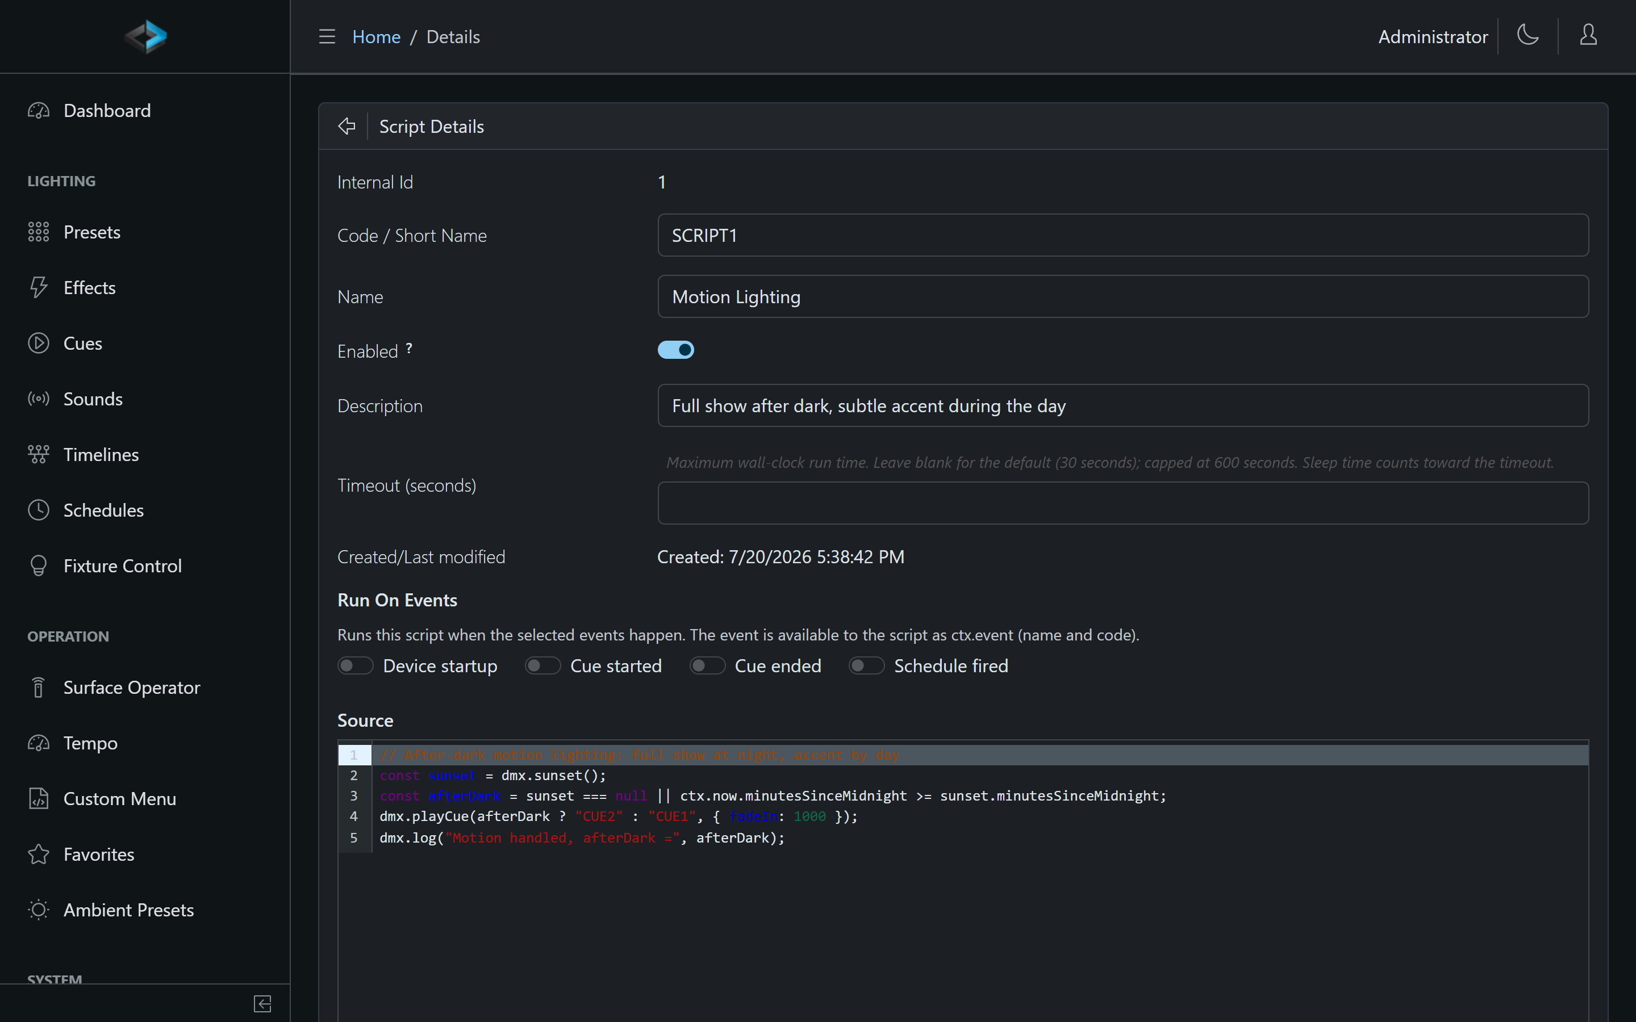1636x1022 pixels.
Task: Click the Favorites star icon
Action: point(39,855)
